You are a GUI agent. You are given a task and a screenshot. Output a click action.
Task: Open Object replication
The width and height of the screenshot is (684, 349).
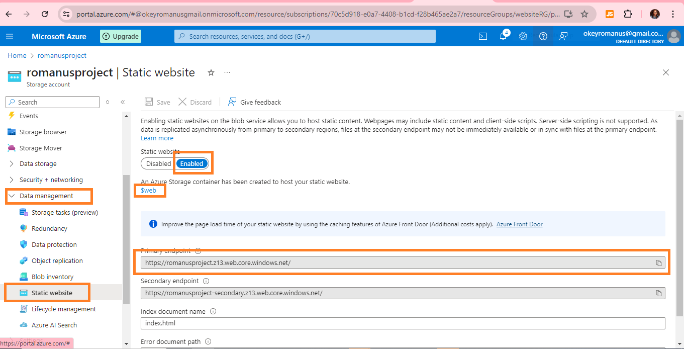[57, 260]
